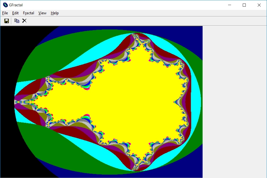Screen dimensions: 267x178
Task: Click the Save fractal icon
Action: click(x=7, y=21)
